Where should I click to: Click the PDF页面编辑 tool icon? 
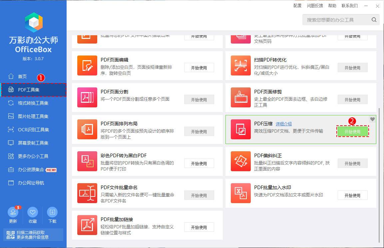[x=87, y=65]
